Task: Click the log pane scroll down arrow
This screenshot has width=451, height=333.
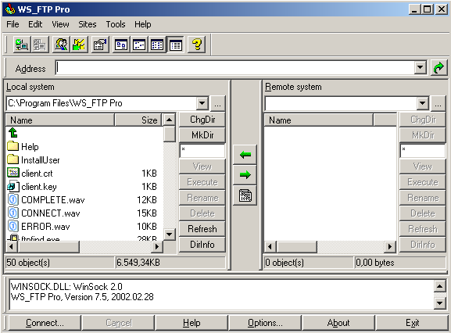Action: (440, 303)
